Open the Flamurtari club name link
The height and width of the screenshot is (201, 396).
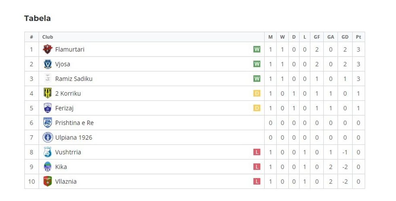70,49
